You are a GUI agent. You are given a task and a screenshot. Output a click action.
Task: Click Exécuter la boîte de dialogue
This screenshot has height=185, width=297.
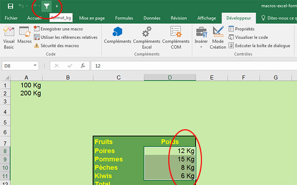click(259, 45)
